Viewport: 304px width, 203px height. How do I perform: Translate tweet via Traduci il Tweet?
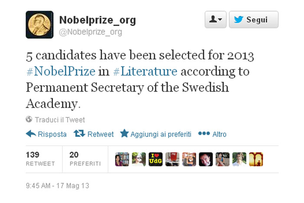point(60,120)
